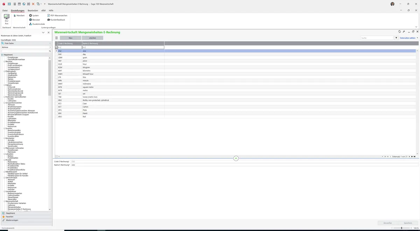The width and height of the screenshot is (420, 231).
Task: Open the Bearbeiten ribbon tab
Action: pyautogui.click(x=33, y=10)
